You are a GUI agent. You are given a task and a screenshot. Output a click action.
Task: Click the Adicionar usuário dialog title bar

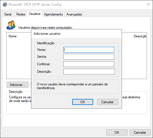[76, 34]
